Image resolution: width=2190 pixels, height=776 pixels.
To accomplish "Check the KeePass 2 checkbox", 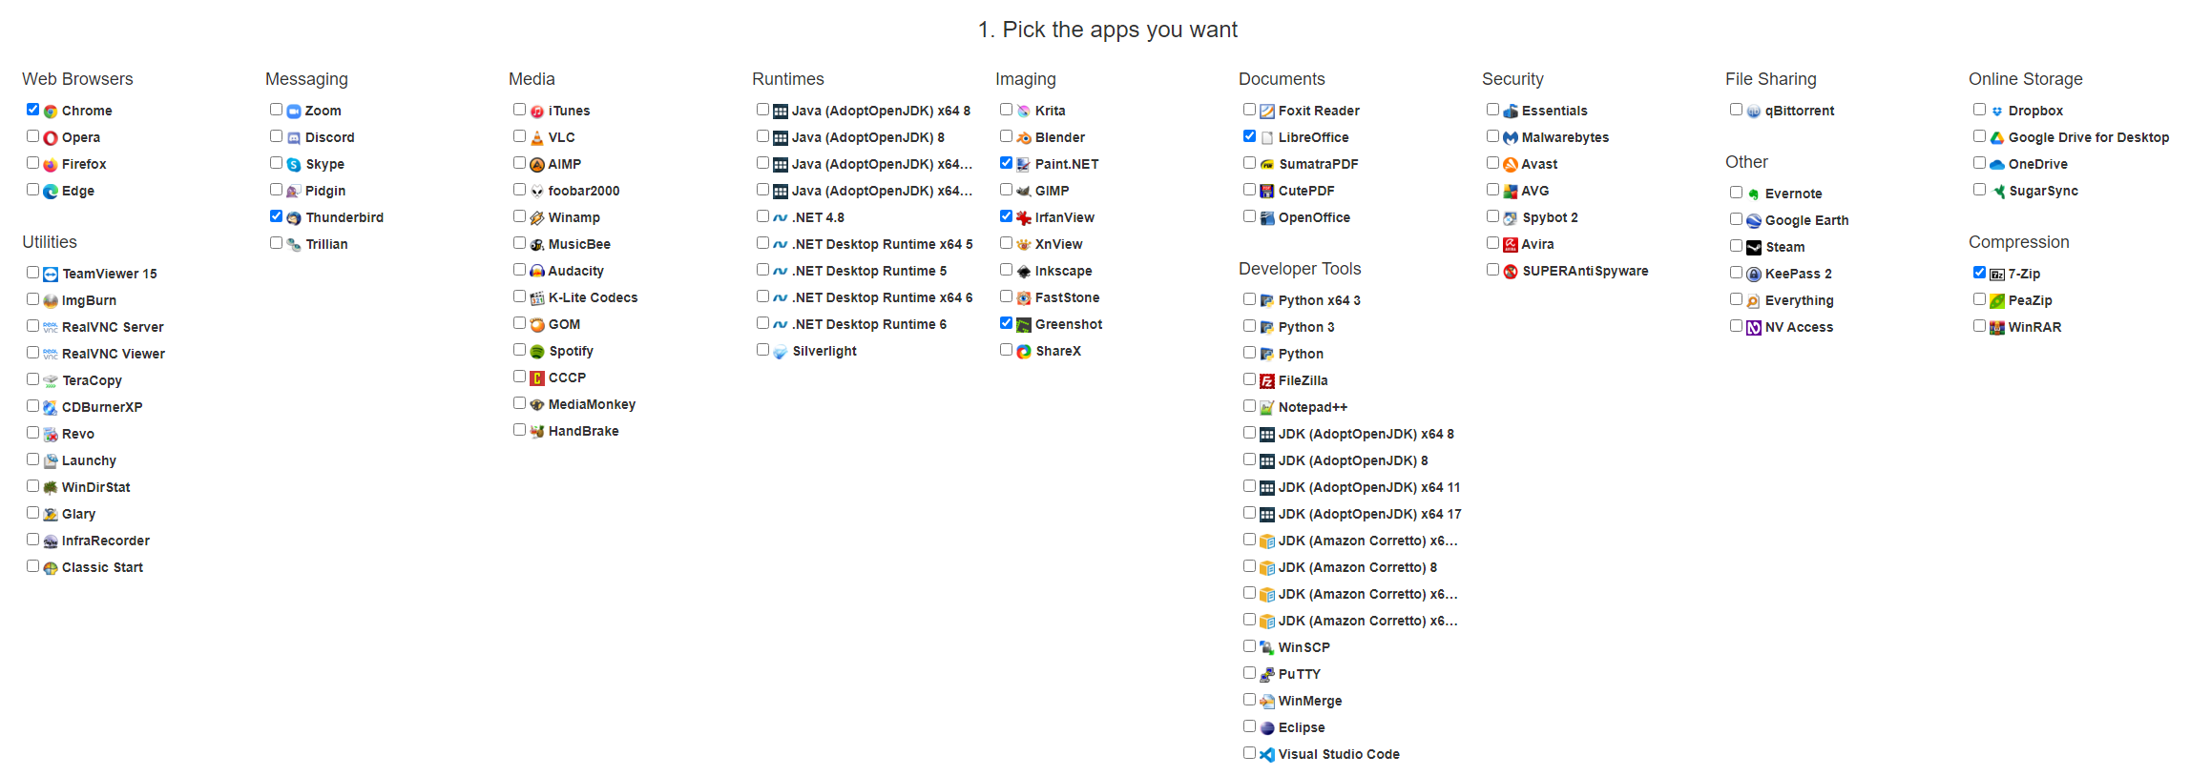I will 1737,273.
